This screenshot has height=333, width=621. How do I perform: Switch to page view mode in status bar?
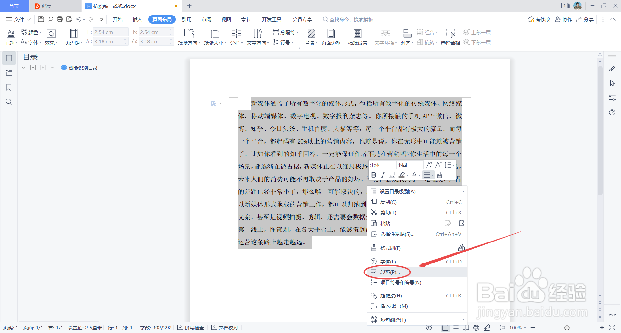[x=445, y=328]
